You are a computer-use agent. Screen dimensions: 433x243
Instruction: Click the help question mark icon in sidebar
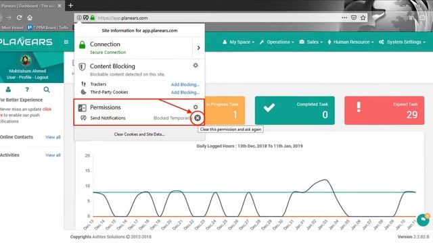(27, 89)
